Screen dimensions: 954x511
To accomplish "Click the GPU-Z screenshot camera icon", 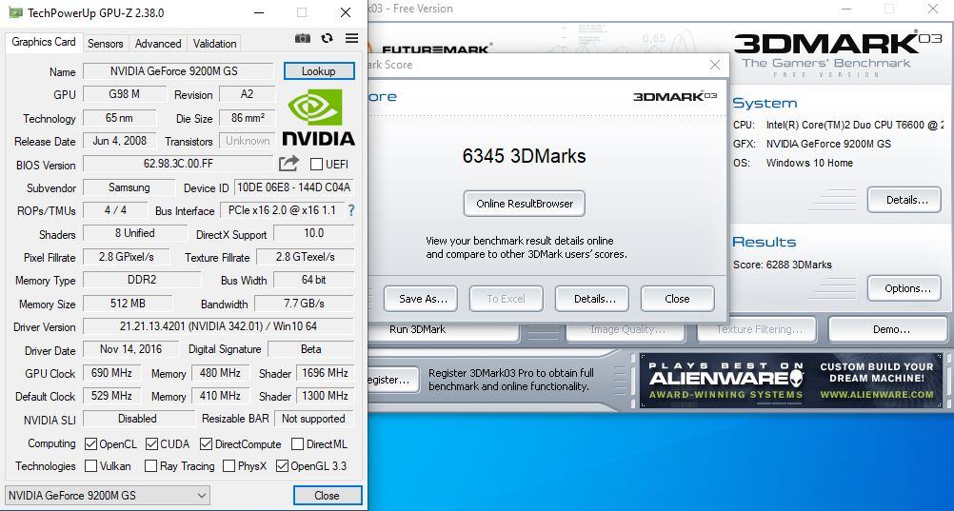I will coord(303,38).
